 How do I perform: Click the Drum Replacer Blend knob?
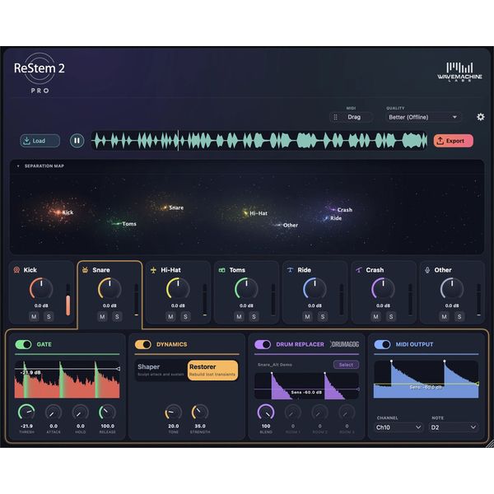[266, 412]
